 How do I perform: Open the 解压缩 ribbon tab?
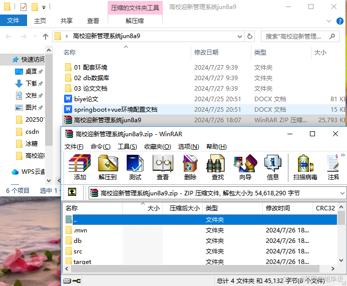point(135,21)
